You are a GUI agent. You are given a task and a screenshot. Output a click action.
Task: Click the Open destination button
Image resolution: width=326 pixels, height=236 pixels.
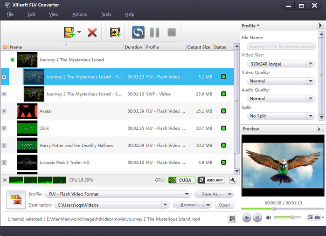[x=224, y=205]
